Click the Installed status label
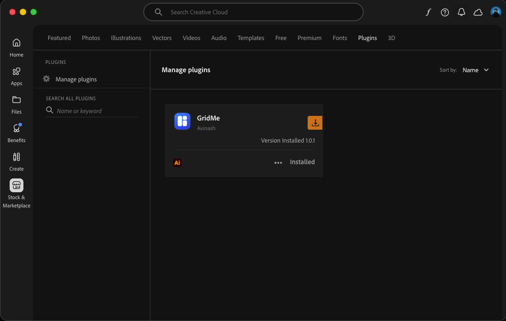506x321 pixels. [x=302, y=162]
